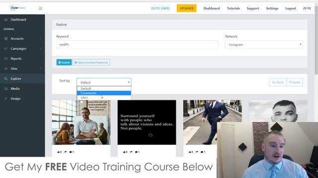Open Reports in the sidebar
Viewport: 318px width, 178px height.
[16, 58]
